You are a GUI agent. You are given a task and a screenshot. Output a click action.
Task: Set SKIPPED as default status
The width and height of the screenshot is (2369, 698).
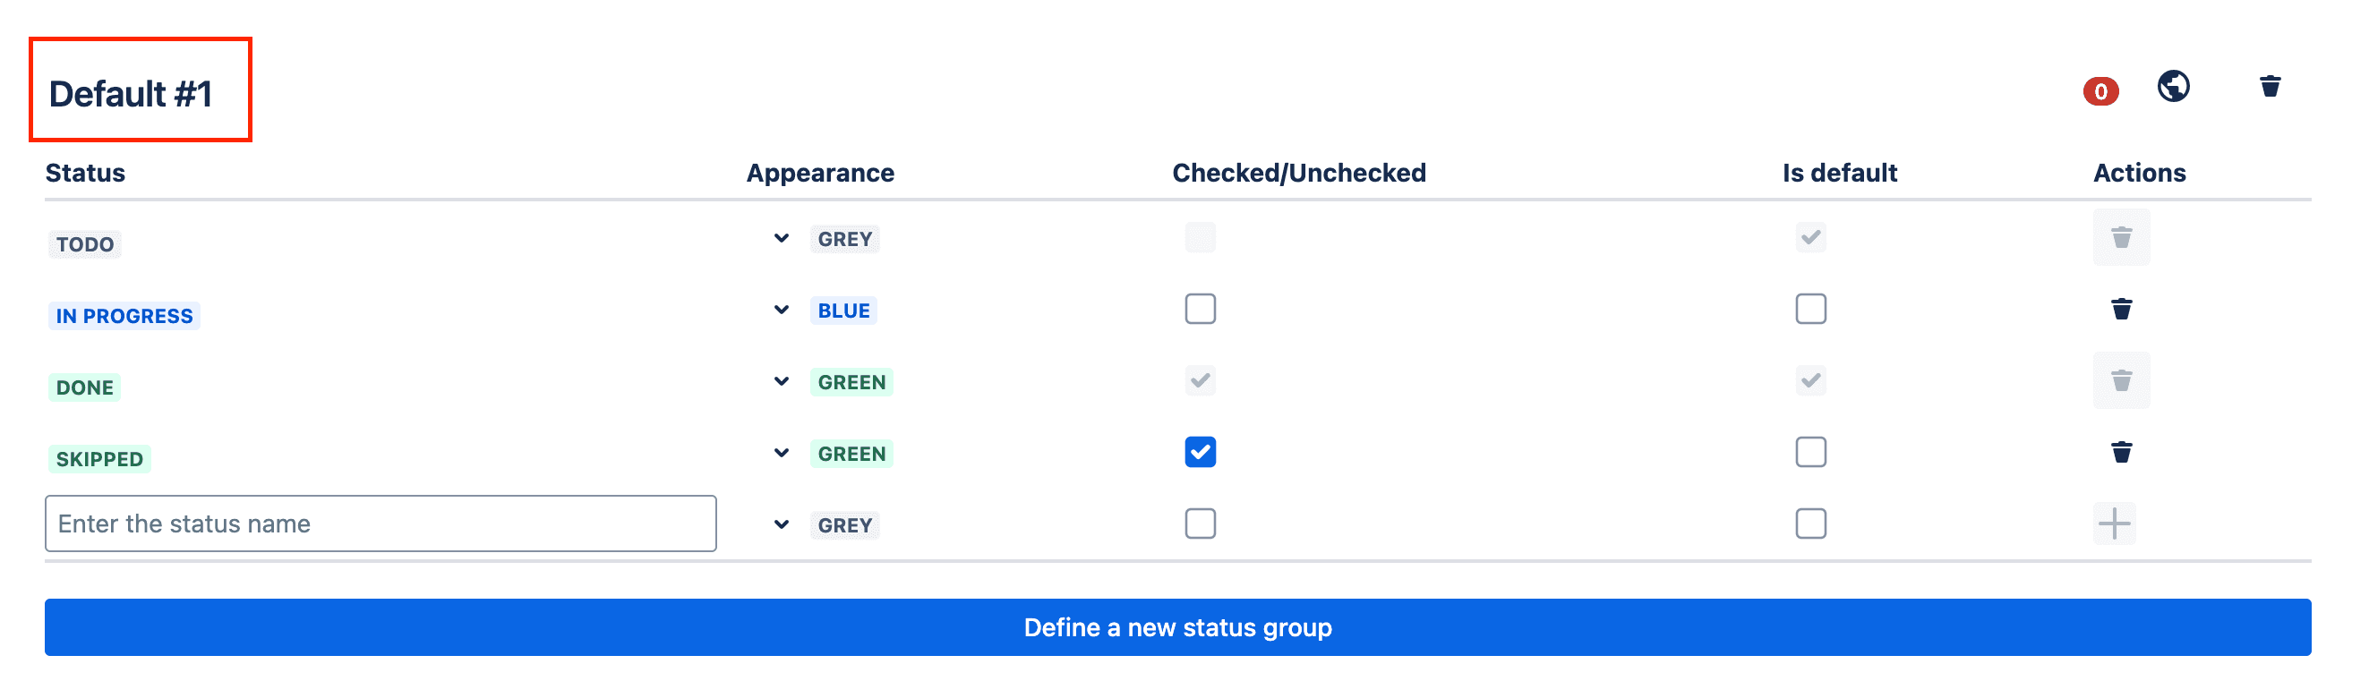(1809, 453)
